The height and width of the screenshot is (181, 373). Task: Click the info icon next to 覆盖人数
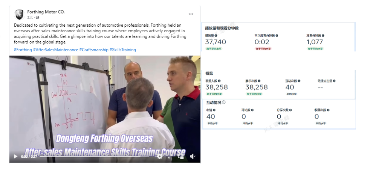point(219,81)
